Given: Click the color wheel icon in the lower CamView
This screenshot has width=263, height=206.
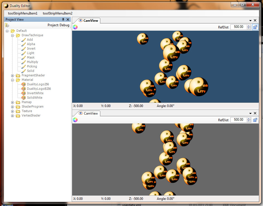Looking at the screenshot, I should (75, 120).
